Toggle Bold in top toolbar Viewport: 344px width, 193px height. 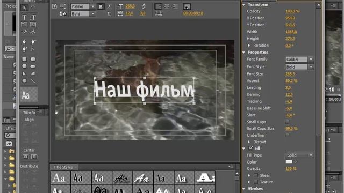point(101,6)
